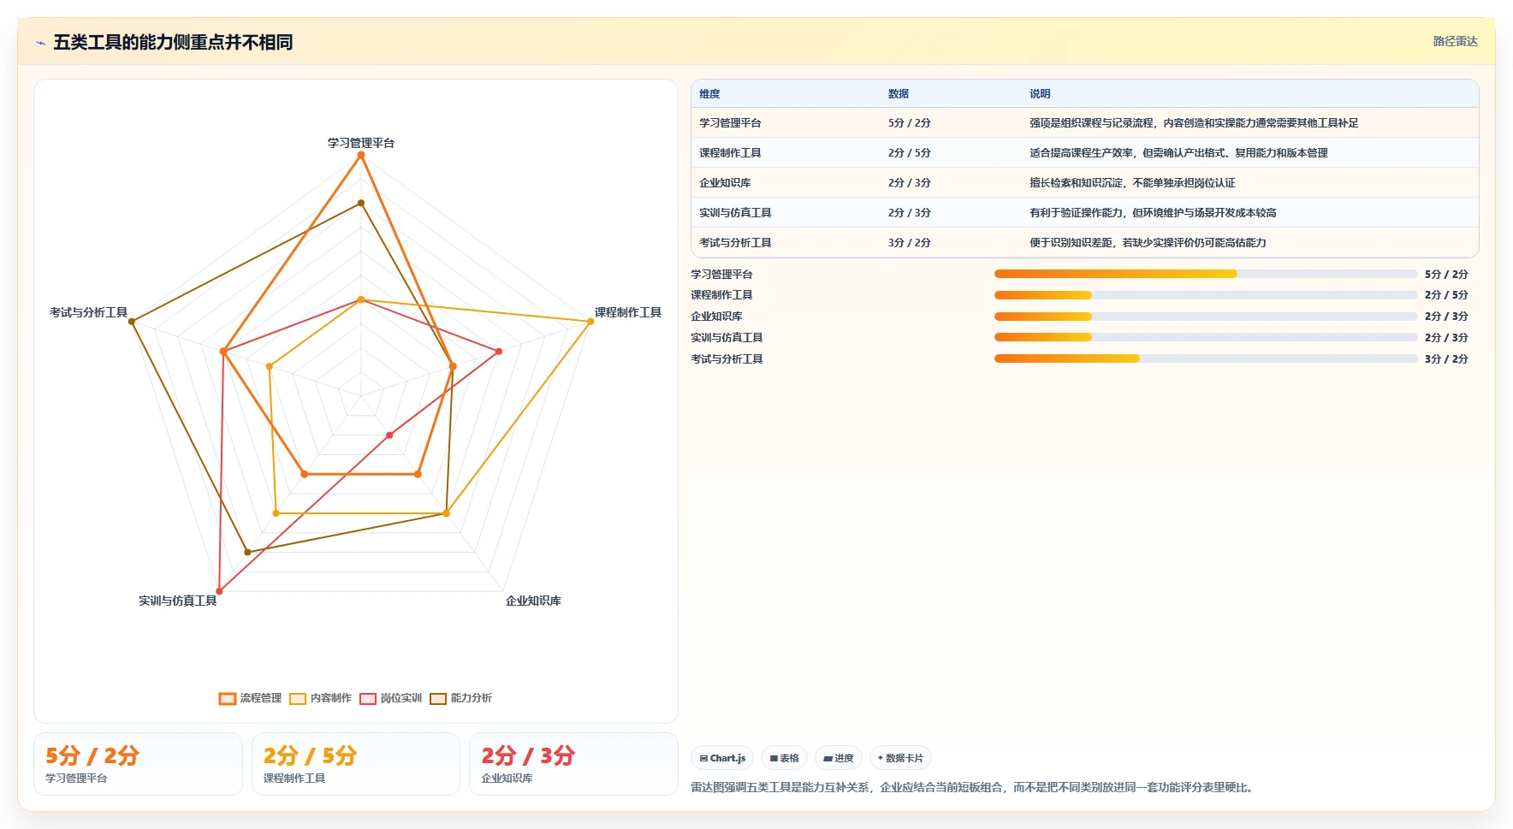The width and height of the screenshot is (1513, 829).
Task: Toggle the 岗位实训 legend swatch
Action: pyautogui.click(x=368, y=699)
